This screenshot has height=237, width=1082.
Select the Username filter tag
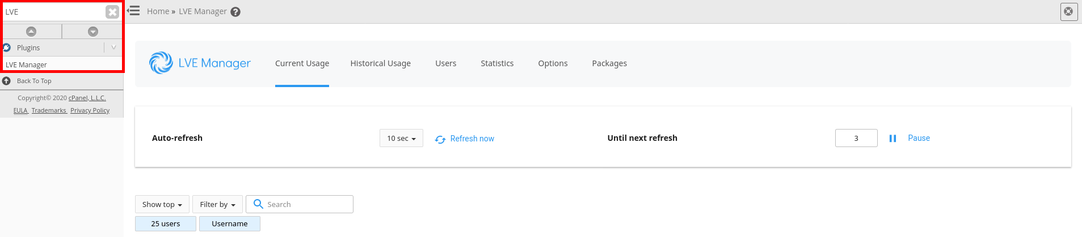tap(230, 223)
